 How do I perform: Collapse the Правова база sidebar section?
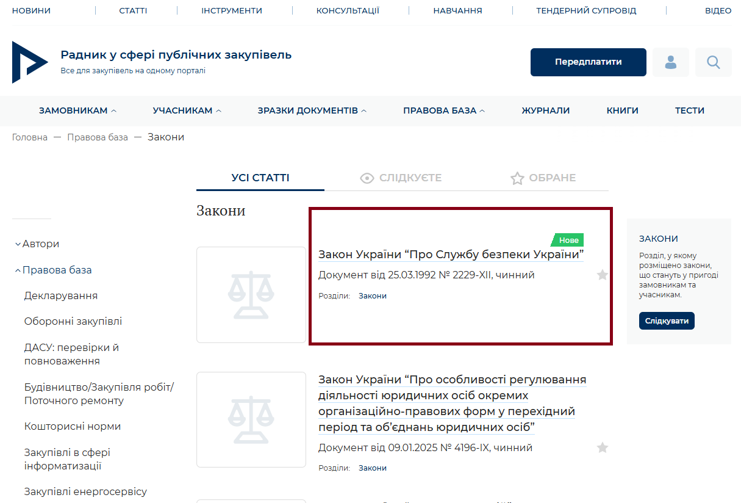click(x=53, y=270)
